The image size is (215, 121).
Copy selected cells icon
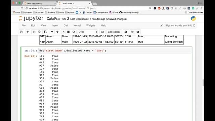click(40, 32)
